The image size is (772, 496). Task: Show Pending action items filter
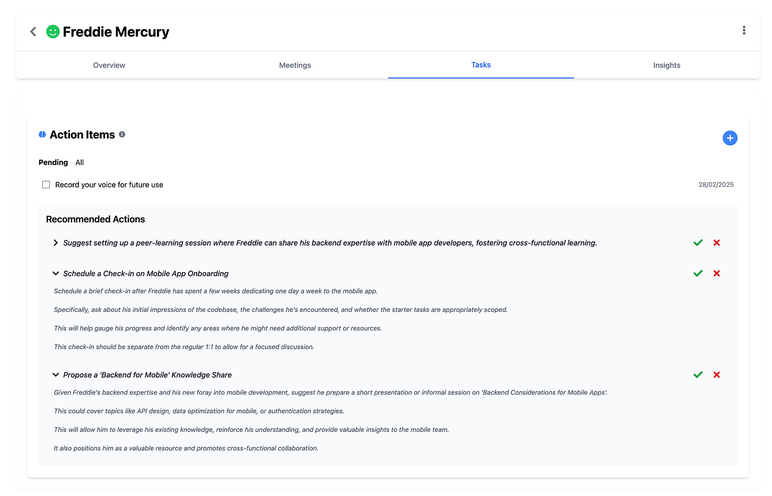(x=53, y=162)
